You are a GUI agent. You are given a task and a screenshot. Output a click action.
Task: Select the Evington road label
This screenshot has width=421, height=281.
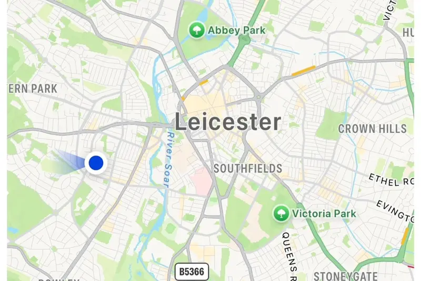pos(395,211)
